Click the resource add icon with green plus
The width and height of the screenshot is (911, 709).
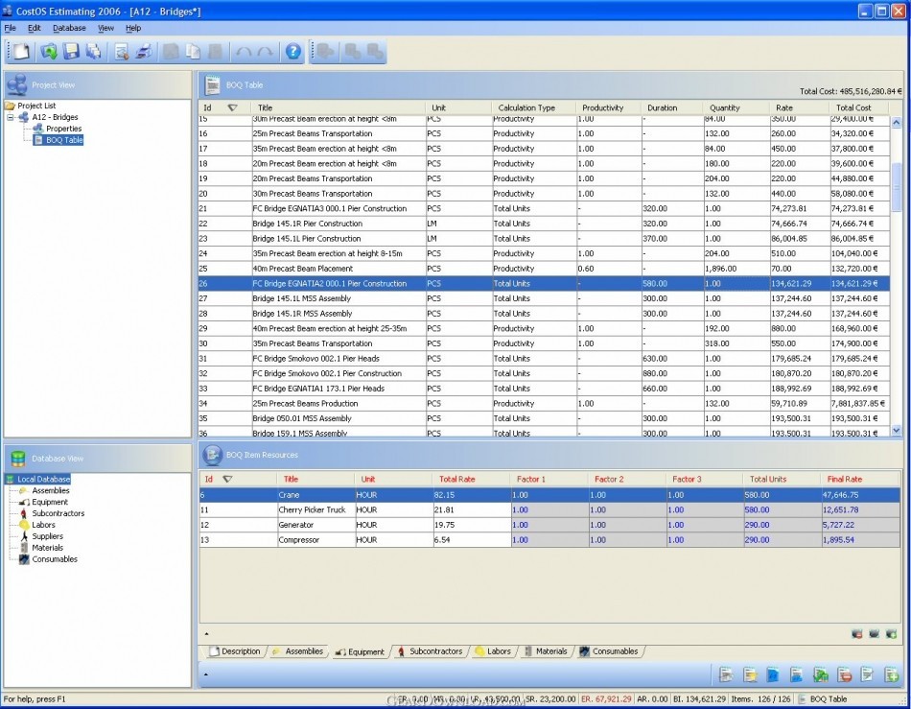[891, 634]
